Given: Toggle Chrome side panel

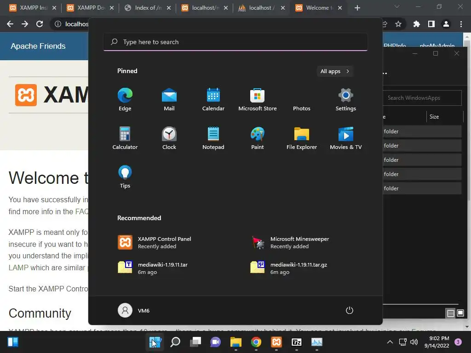Looking at the screenshot, I should (x=431, y=24).
